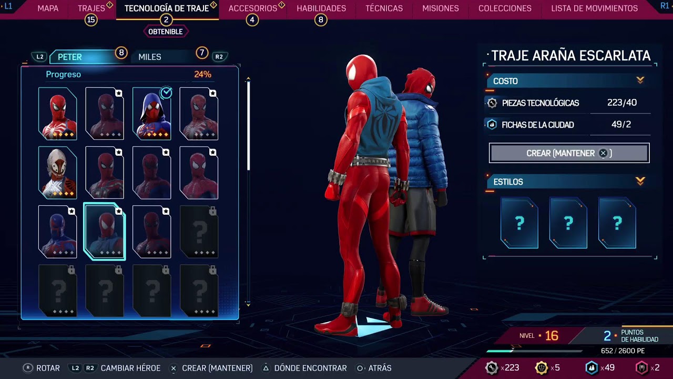
Task: Click the ATRÁS prompt
Action: 374,368
